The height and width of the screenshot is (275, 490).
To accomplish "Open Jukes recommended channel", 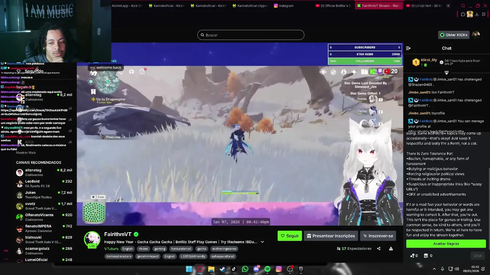I will coord(44,195).
